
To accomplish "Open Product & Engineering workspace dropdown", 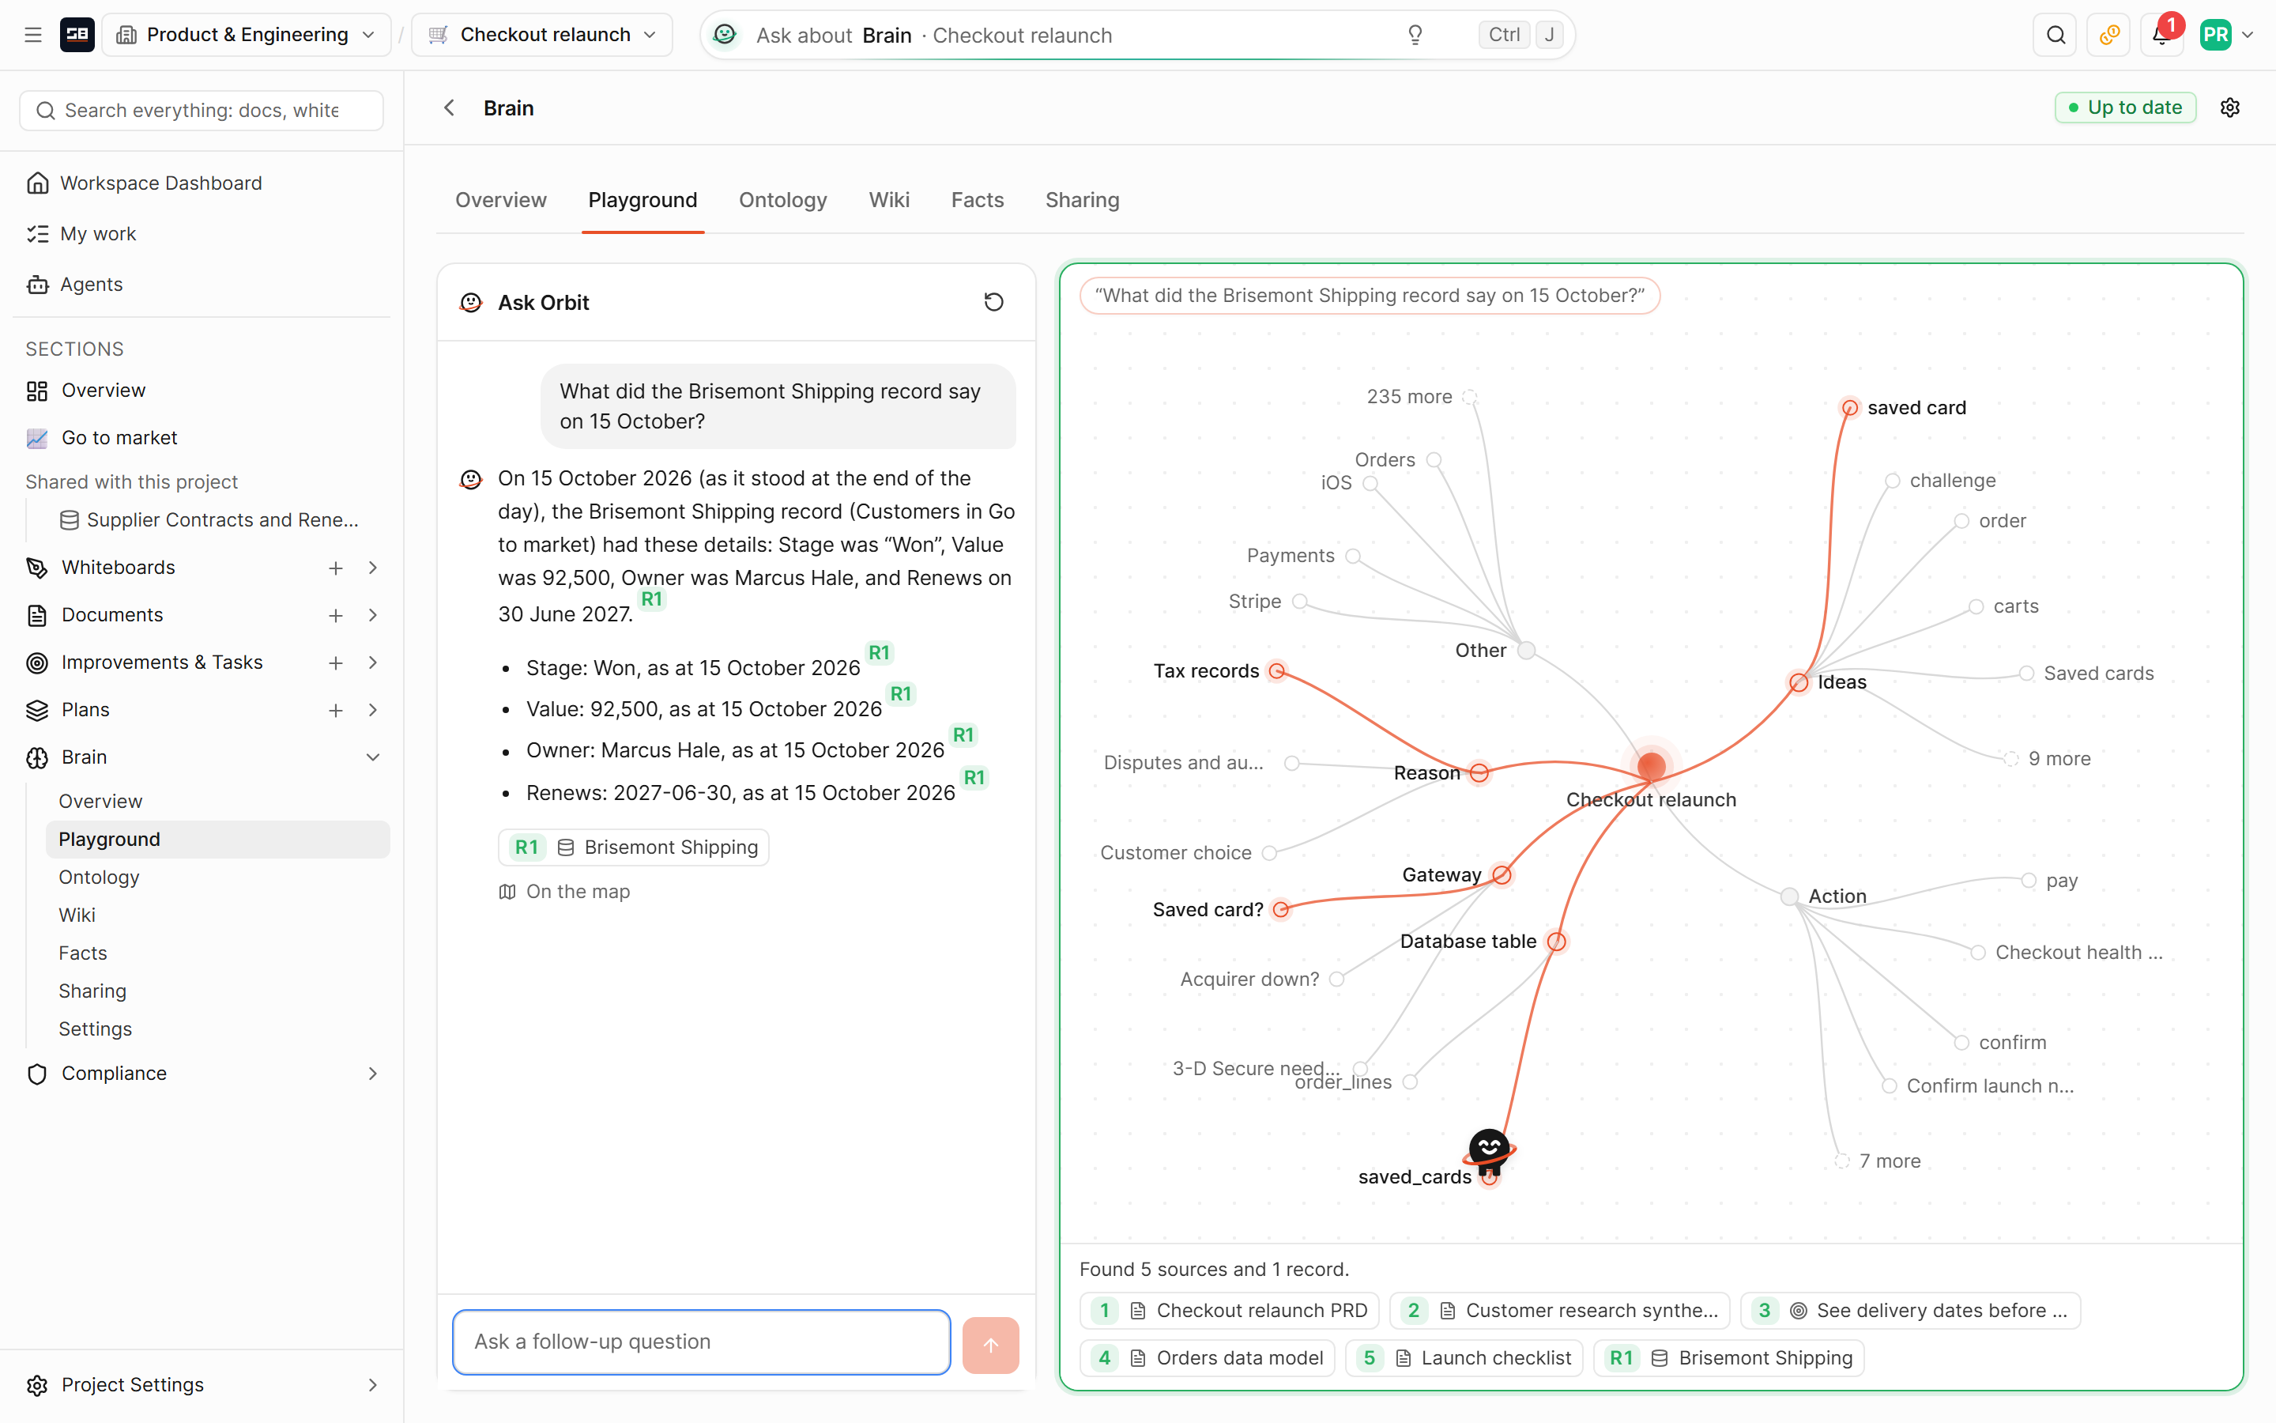I will click(x=247, y=35).
